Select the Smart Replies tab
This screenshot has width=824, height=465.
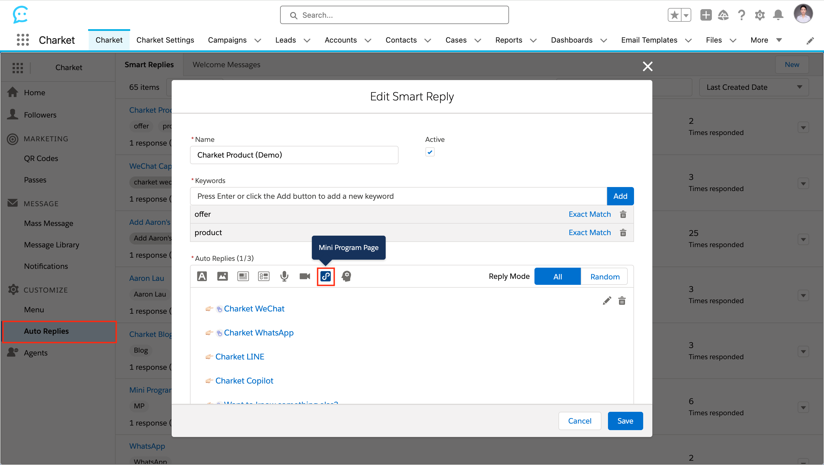pyautogui.click(x=149, y=65)
